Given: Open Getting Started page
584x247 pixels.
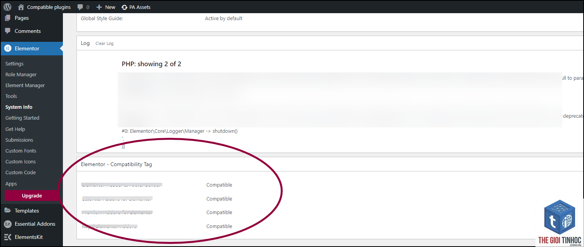Looking at the screenshot, I should [23, 118].
